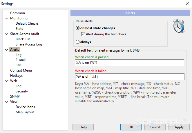This screenshot has height=133, width=192.
Task: Open the Hotkeys settings page
Action: pos(17,76)
